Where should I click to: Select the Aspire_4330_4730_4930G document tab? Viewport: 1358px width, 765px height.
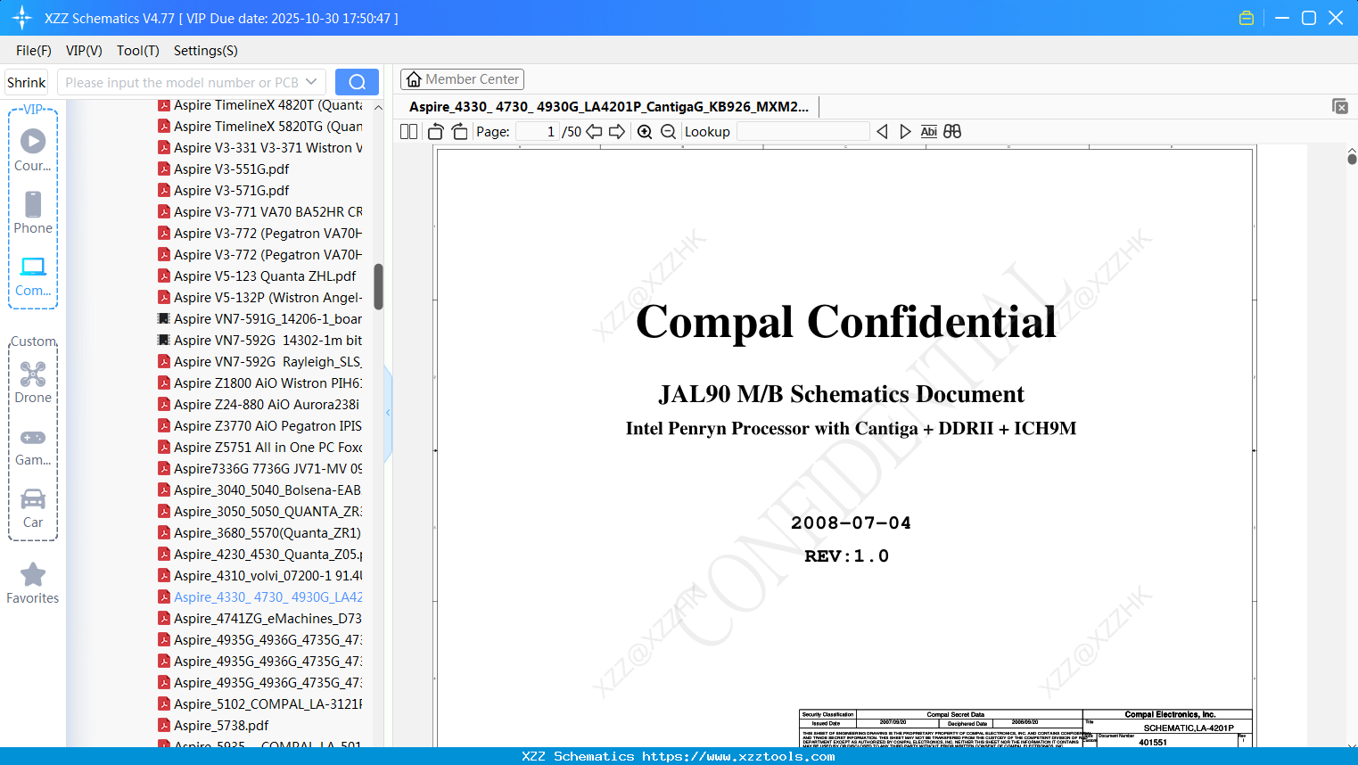(609, 107)
